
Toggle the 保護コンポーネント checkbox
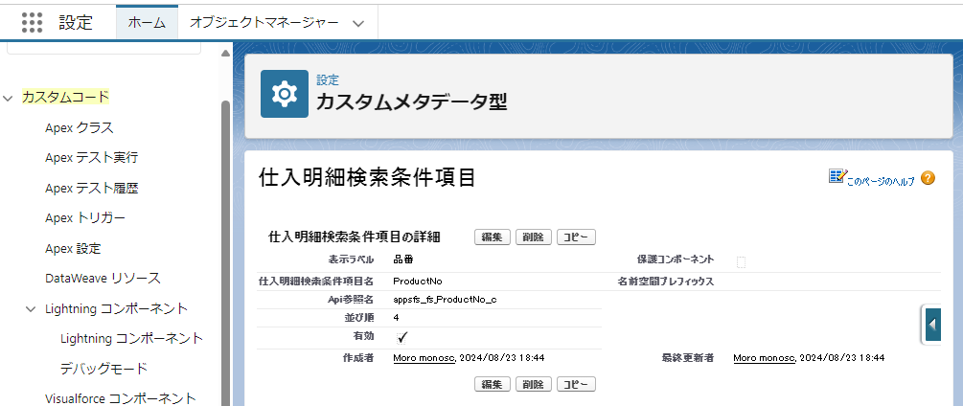tap(741, 261)
